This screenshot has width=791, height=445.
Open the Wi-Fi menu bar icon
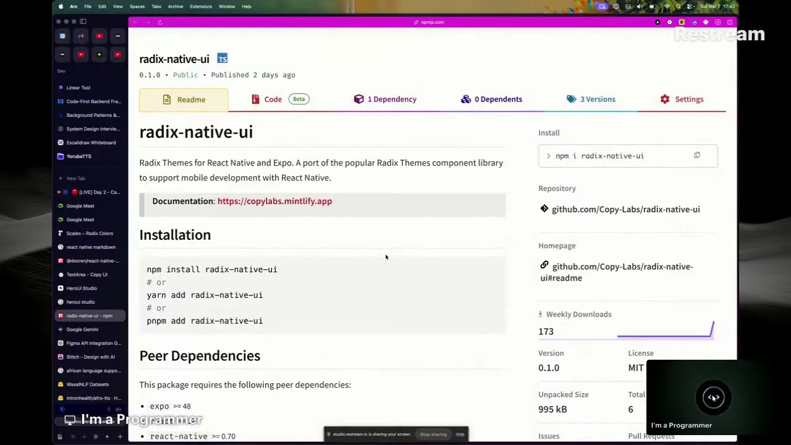coord(666,6)
